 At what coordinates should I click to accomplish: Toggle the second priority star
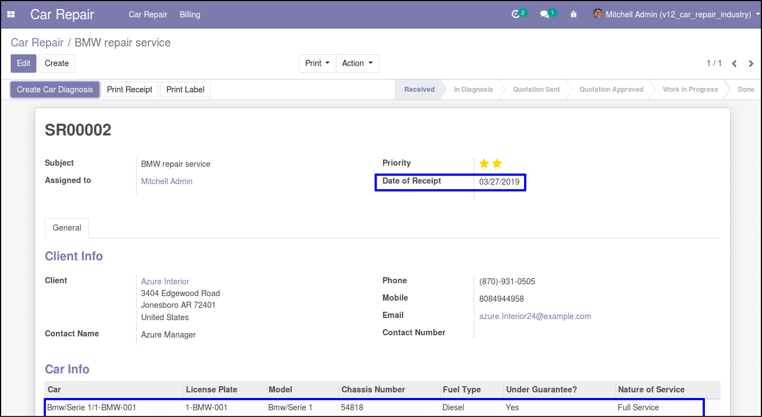tap(497, 163)
